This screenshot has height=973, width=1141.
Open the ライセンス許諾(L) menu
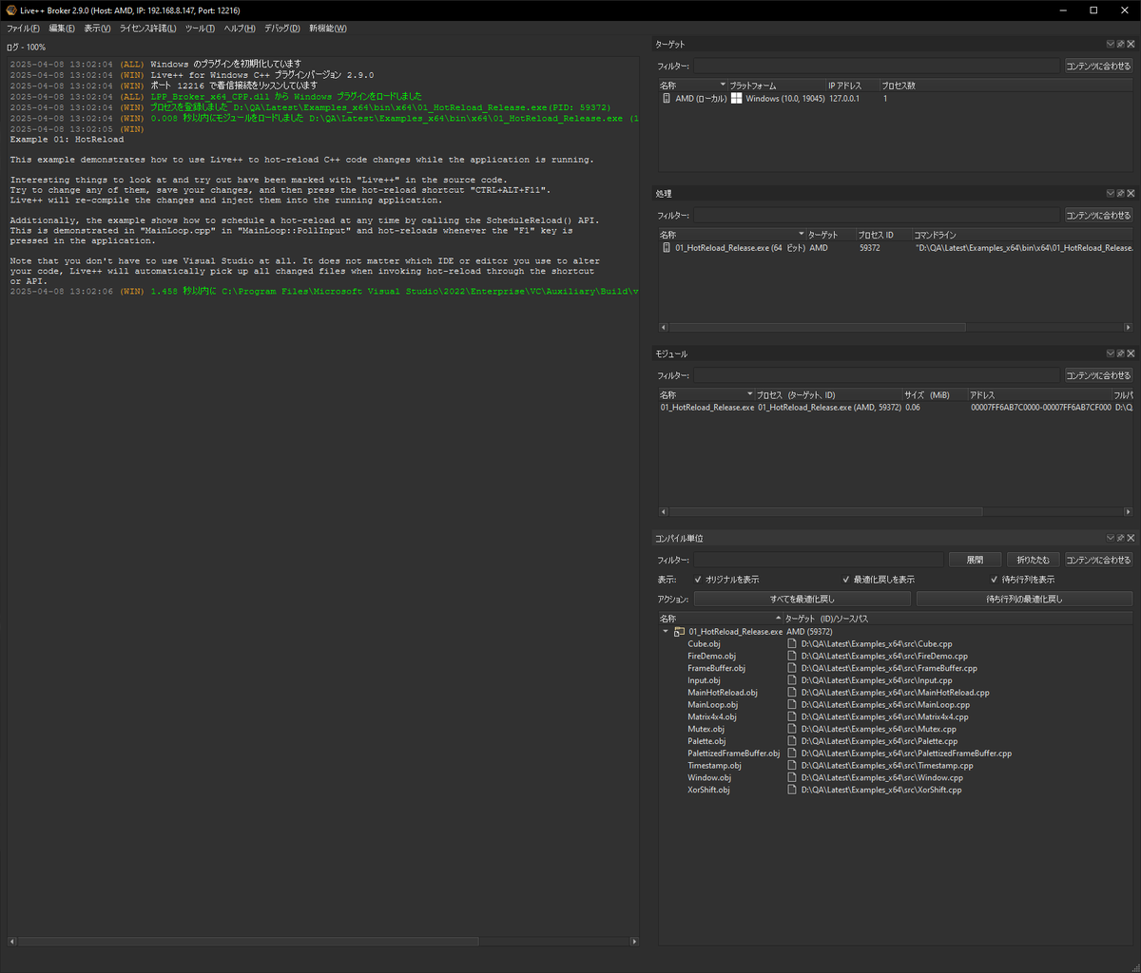tap(147, 29)
